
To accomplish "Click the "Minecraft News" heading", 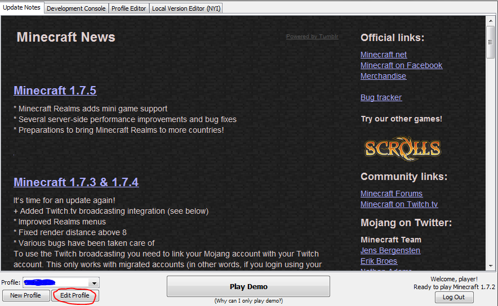I will point(66,37).
